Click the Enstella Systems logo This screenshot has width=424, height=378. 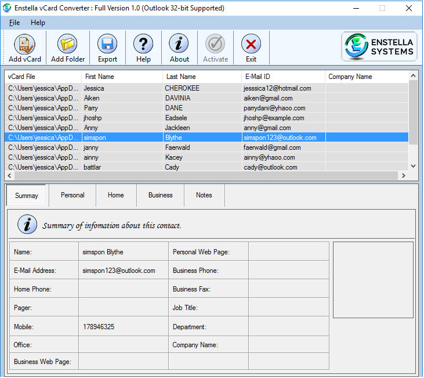379,46
